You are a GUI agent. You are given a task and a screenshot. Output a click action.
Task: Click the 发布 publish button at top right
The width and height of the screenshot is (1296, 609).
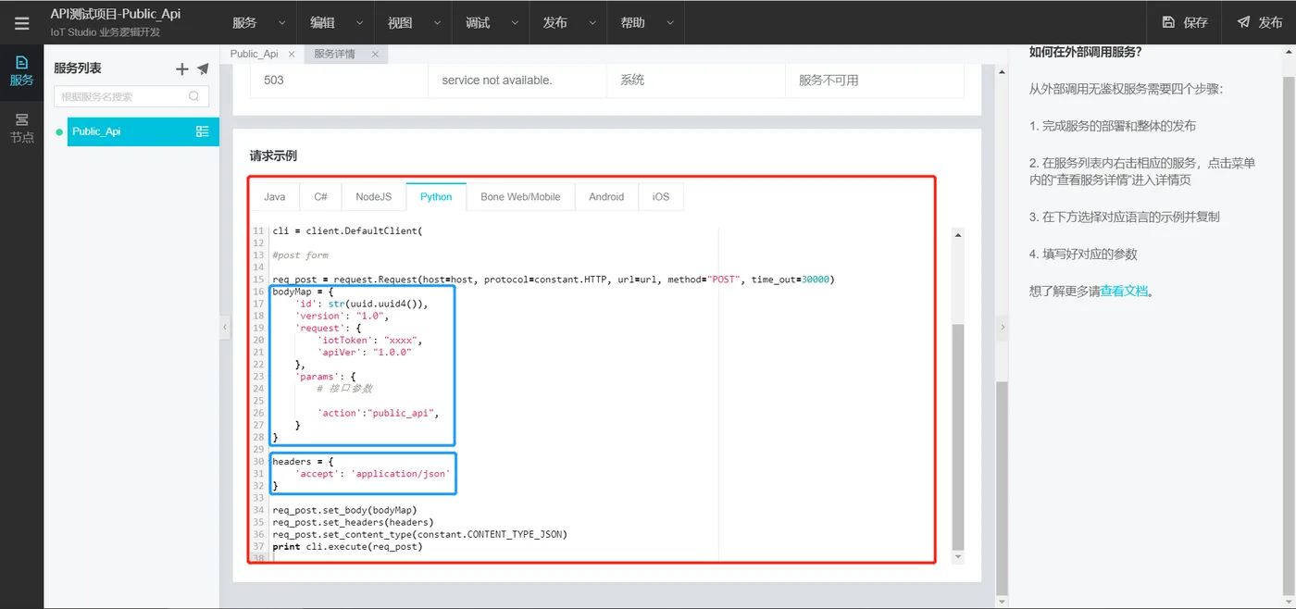1259,22
